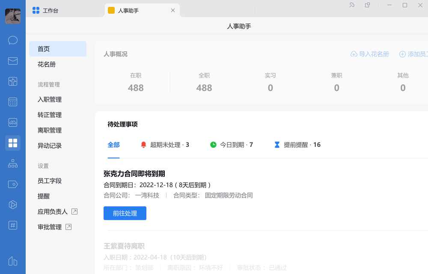Screen dimensions: 428x274
Task: Open the organization chart icon in the sidebar
Action: [x=13, y=163]
